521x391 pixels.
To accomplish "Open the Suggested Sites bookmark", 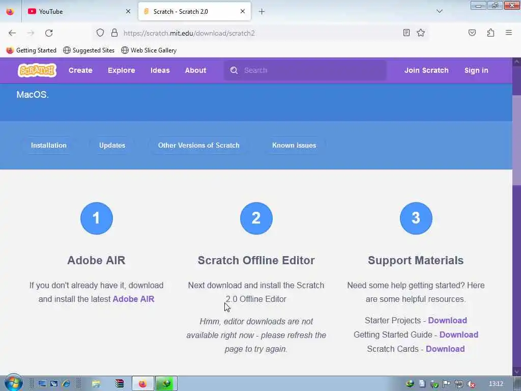I will (89, 50).
